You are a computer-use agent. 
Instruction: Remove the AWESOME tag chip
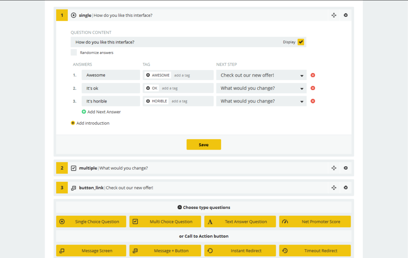[x=148, y=75]
